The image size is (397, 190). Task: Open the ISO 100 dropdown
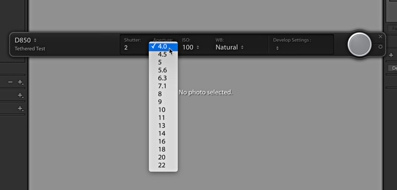click(190, 47)
